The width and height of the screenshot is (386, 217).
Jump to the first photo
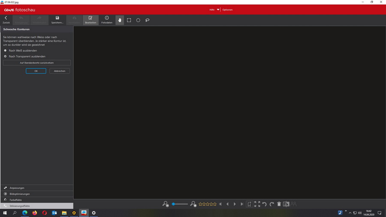tap(220, 204)
